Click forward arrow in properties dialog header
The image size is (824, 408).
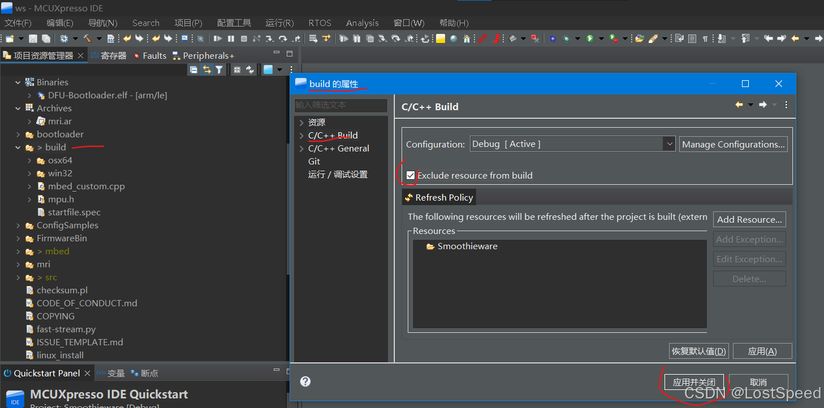pyautogui.click(x=763, y=105)
